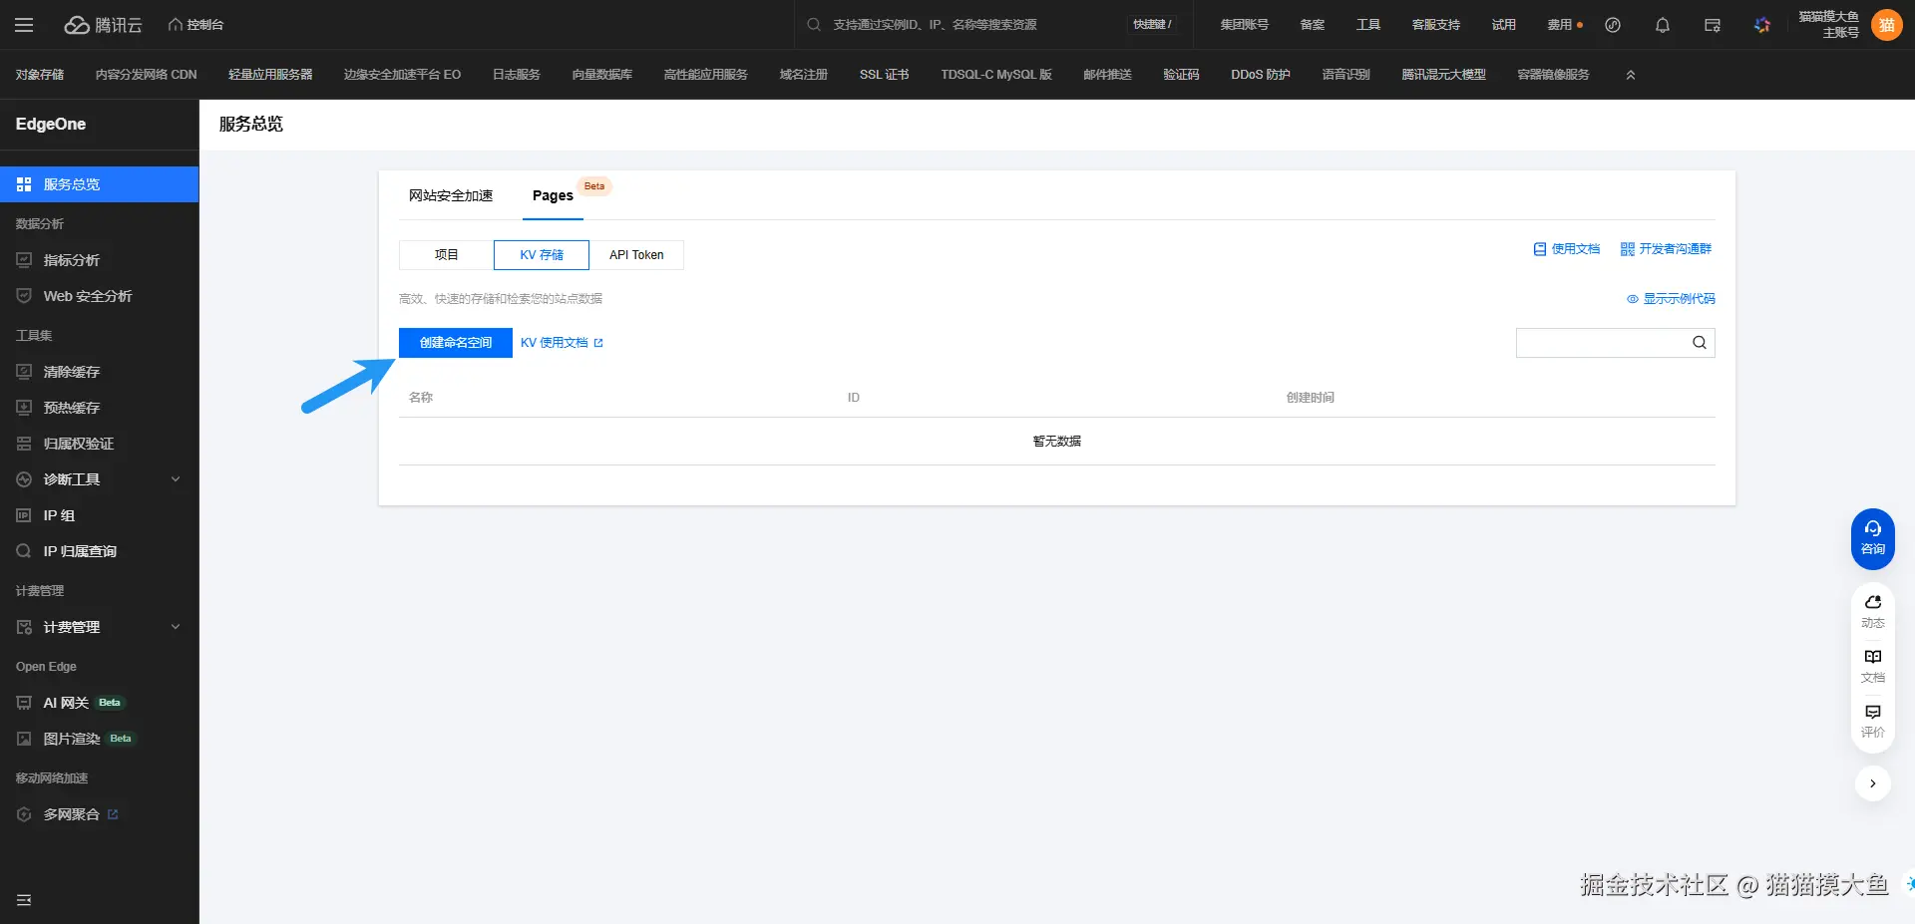Click the AI 网关 sidebar icon
1915x924 pixels.
(24, 703)
